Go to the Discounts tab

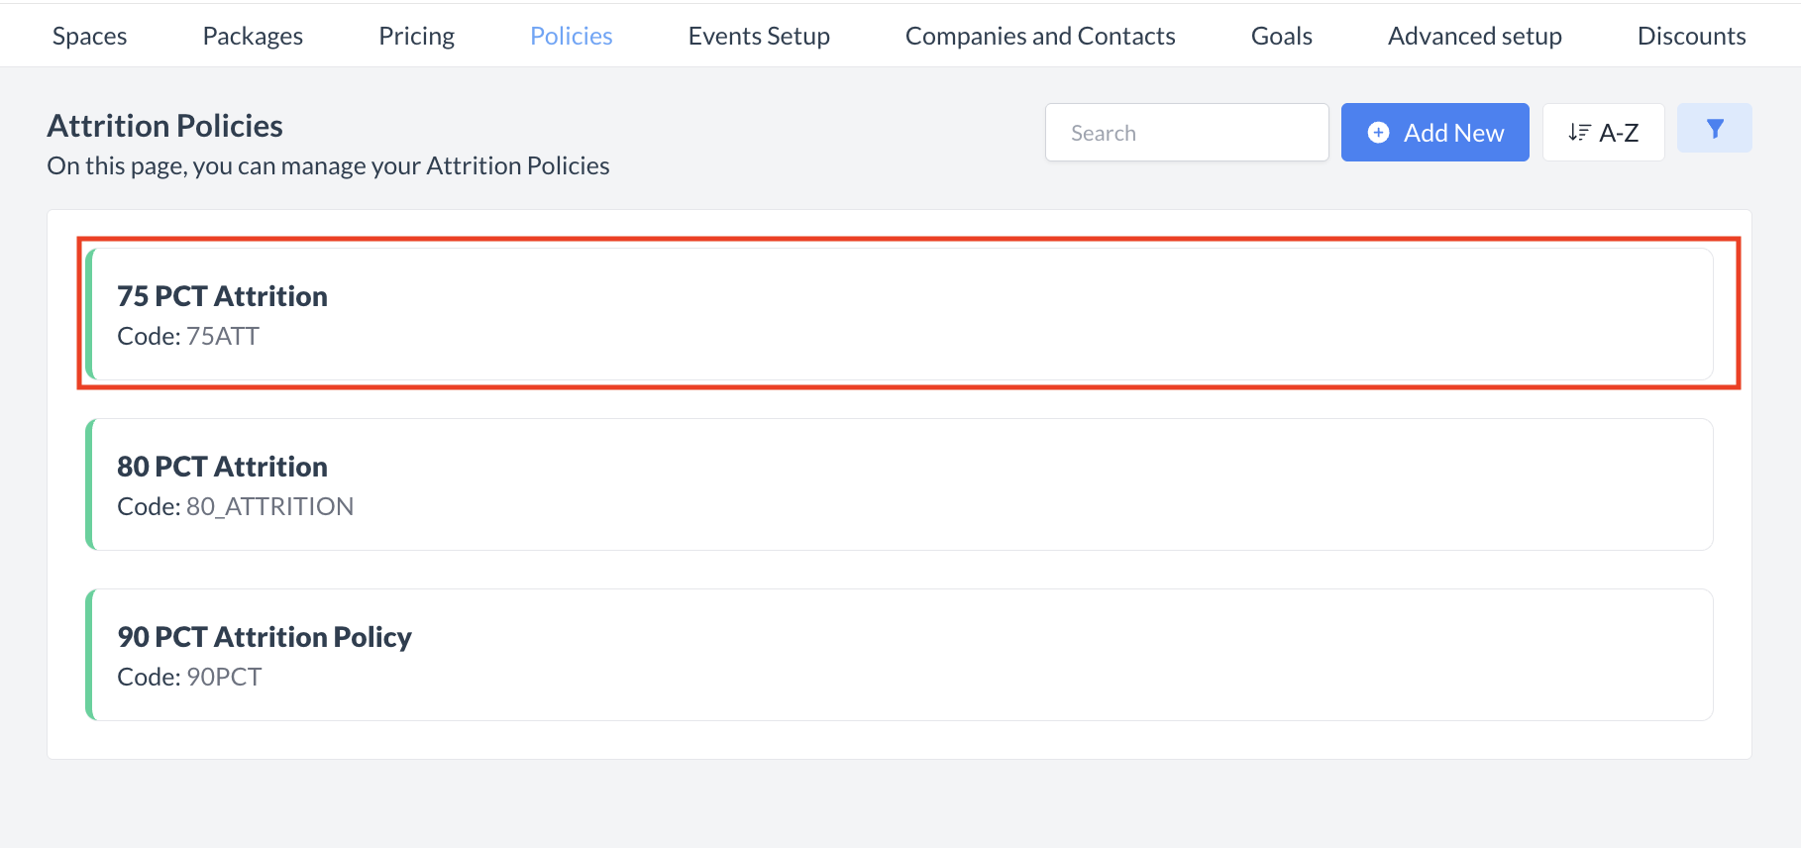click(1691, 37)
